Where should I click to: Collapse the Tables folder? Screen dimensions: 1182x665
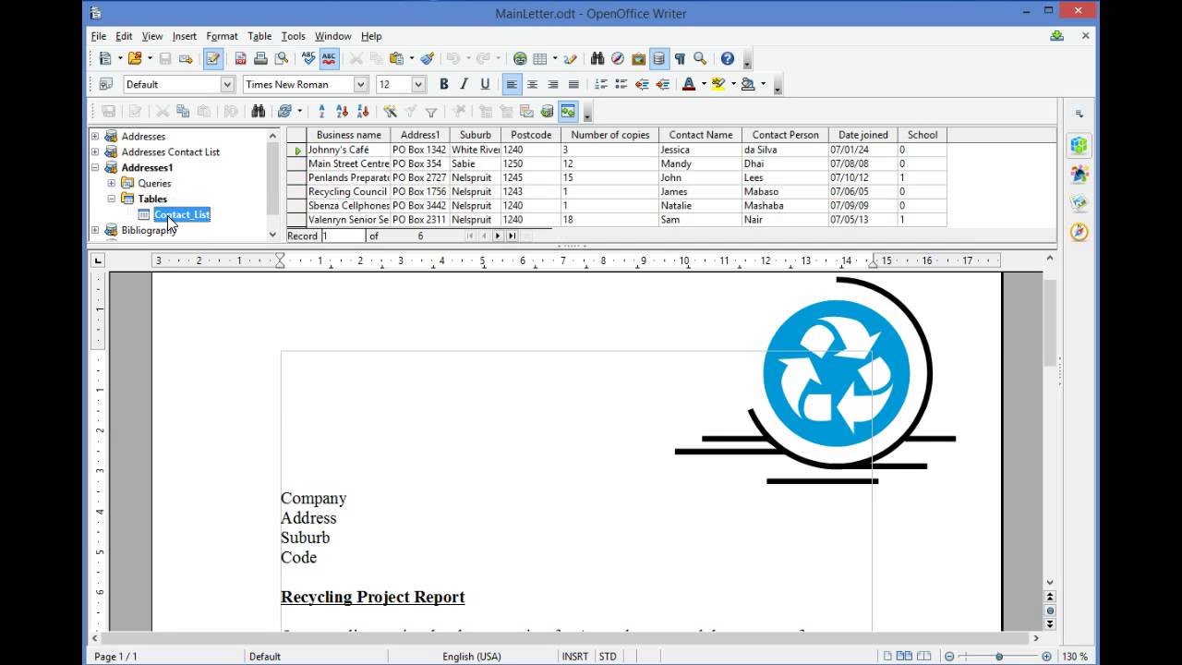112,199
